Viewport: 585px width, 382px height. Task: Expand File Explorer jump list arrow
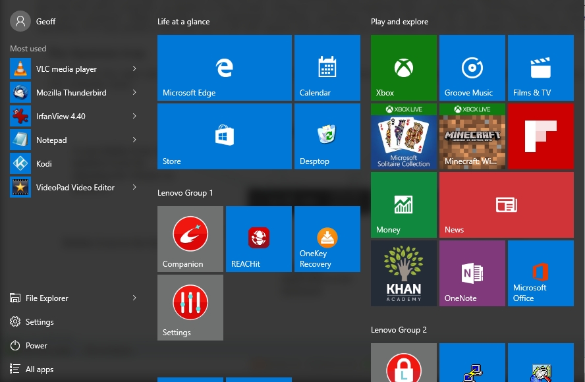point(134,298)
